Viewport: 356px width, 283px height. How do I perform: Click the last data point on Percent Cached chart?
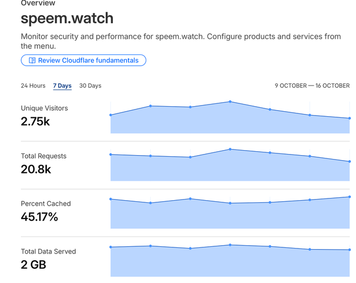pyautogui.click(x=349, y=197)
